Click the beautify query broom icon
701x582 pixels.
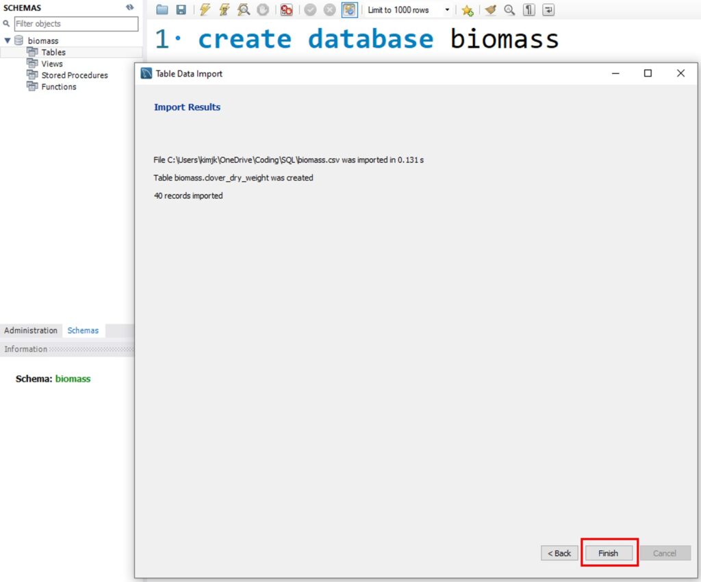click(490, 10)
